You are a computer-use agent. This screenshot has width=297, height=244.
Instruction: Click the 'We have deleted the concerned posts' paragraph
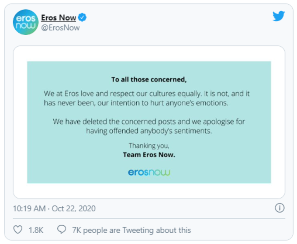[x=149, y=126]
